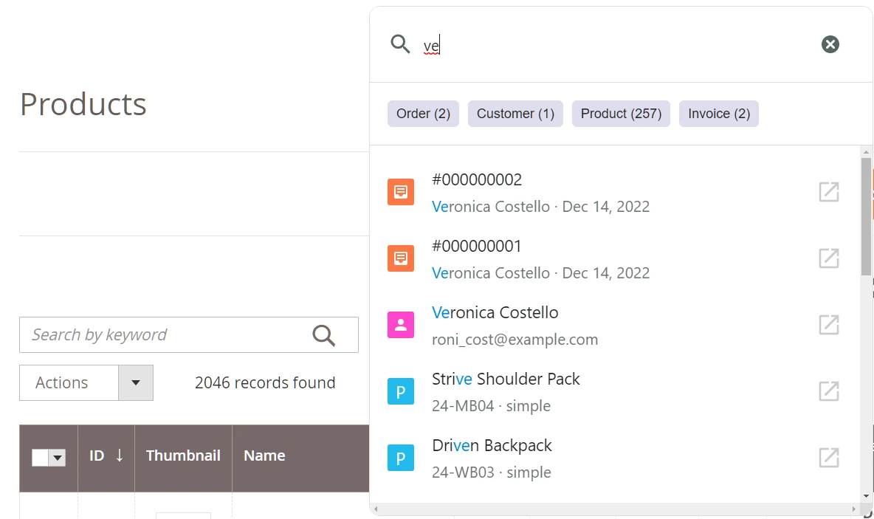Filter results by Product (257)
Screen dimensions: 874x519
coord(621,114)
